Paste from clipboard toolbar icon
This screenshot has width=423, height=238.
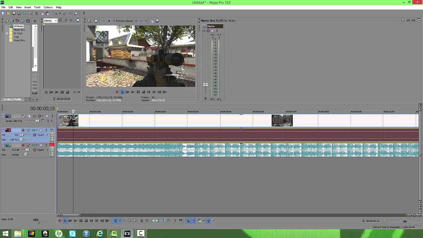click(x=47, y=13)
